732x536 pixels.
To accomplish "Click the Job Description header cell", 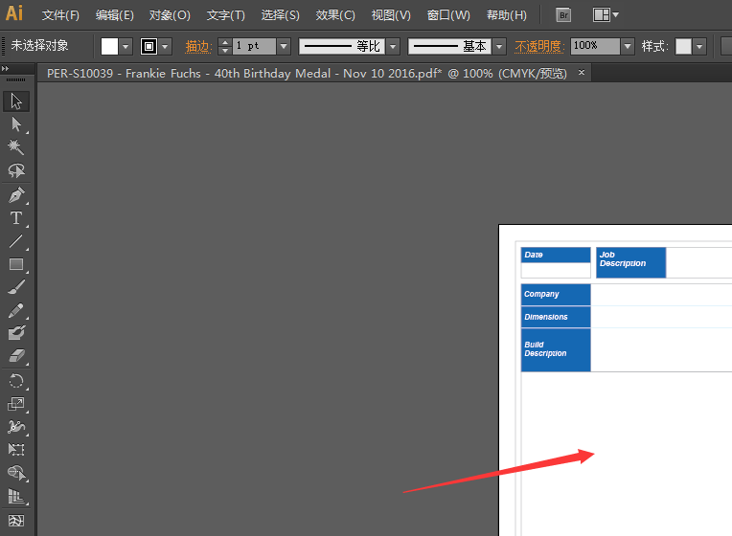I will 630,262.
